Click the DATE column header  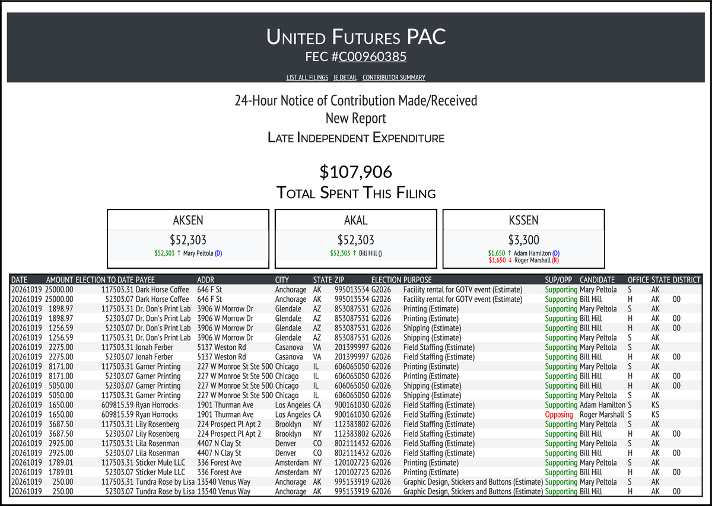(x=19, y=280)
